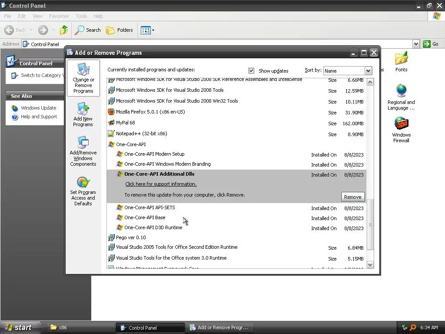Open the View menu
The image size is (445, 334).
click(x=37, y=16)
